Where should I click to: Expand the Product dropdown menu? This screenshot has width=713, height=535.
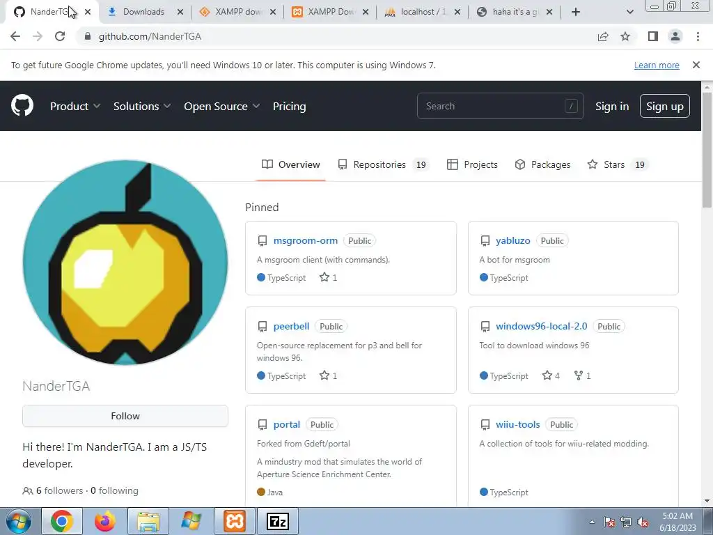[75, 106]
